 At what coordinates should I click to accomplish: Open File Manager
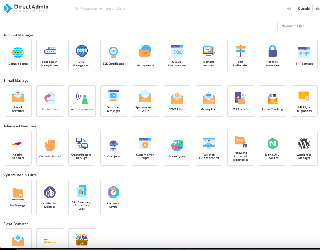coord(18,197)
